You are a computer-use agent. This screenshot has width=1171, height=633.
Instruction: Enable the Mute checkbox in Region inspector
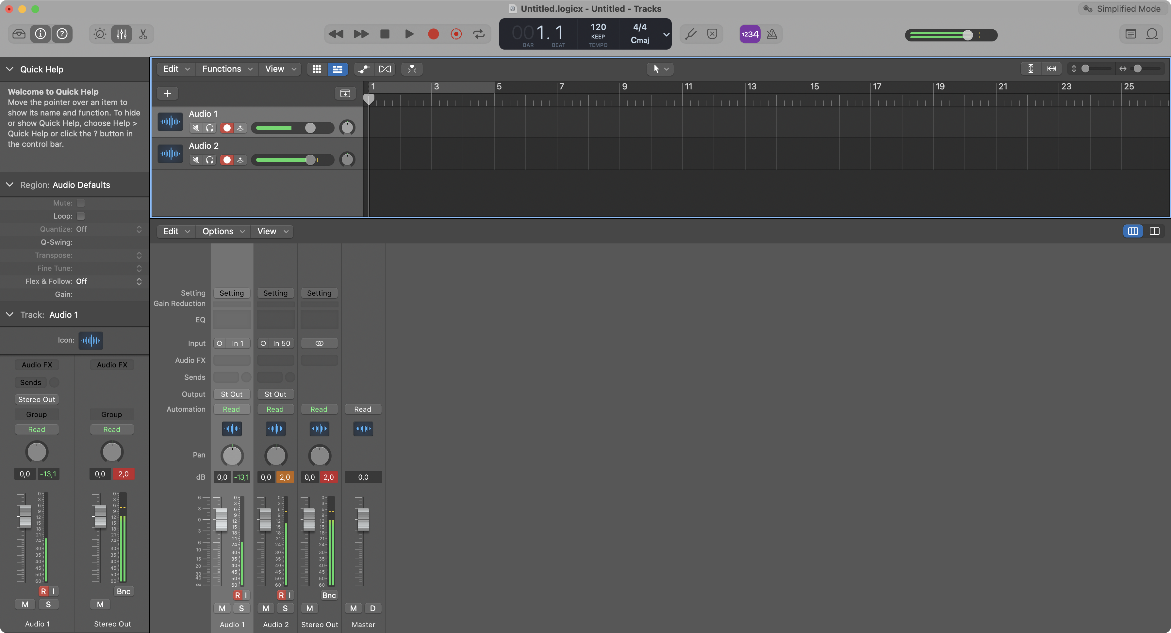click(81, 203)
